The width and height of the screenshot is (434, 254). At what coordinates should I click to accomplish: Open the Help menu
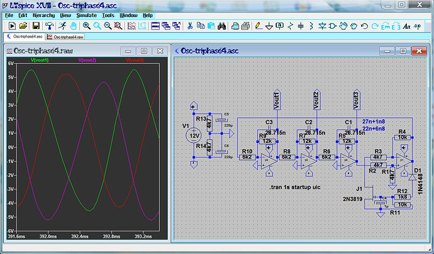click(148, 16)
